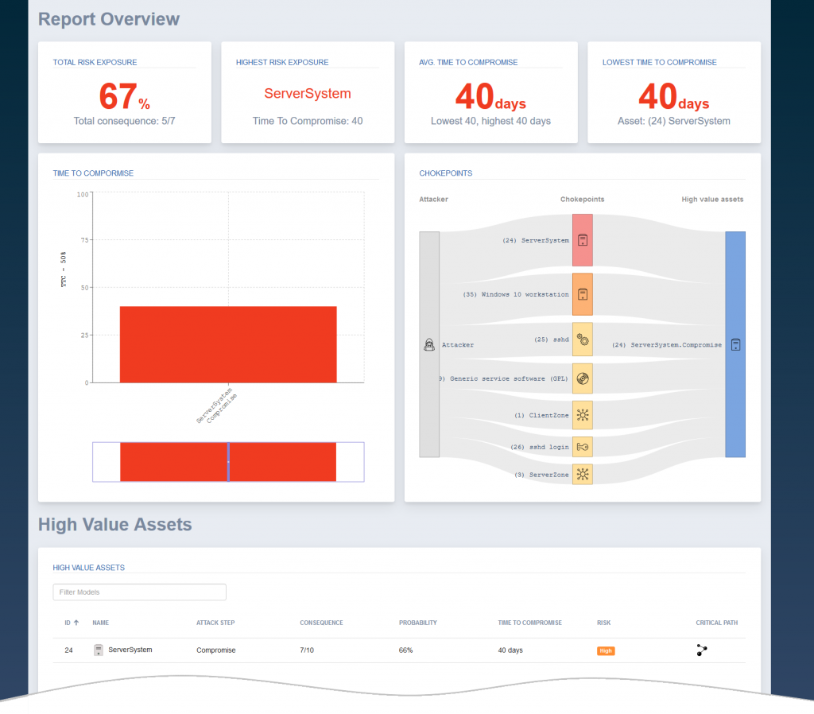Click 'Lowest 40, highest 40 days' text
Image resolution: width=814 pixels, height=714 pixels.
tap(490, 121)
